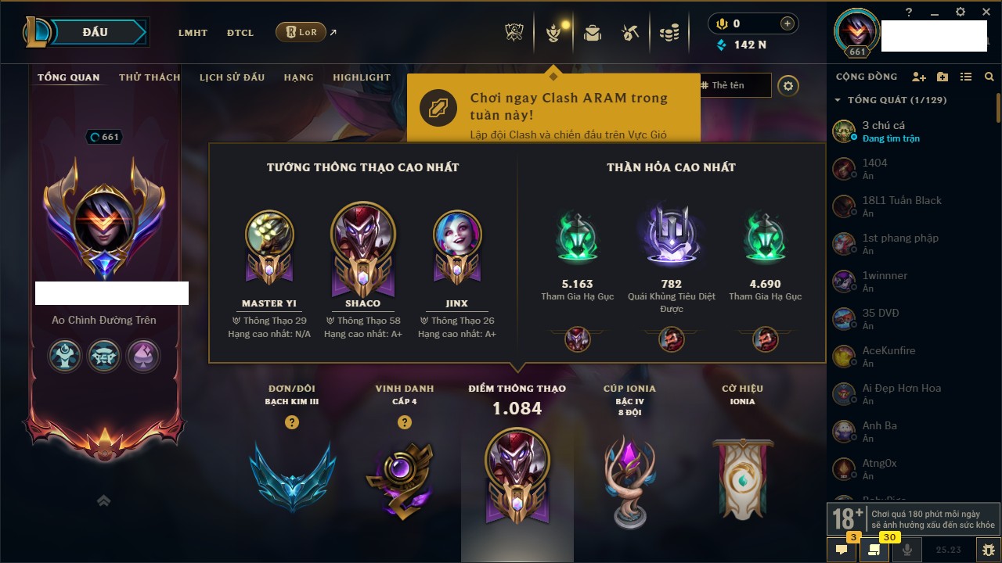Open the Store coins stack icon

pos(669,33)
